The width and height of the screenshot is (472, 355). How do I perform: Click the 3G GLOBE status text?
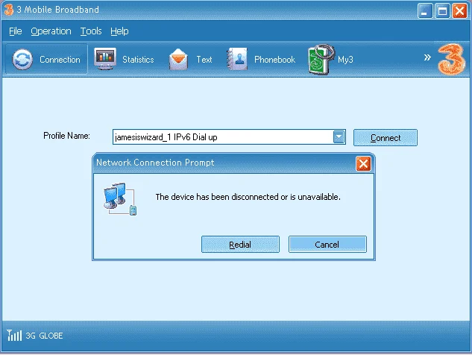[44, 336]
